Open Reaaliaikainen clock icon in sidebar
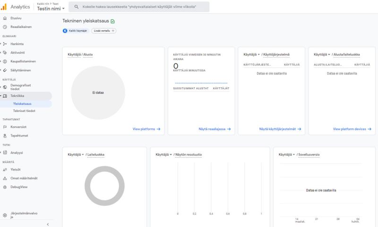Image resolution: width=378 pixels, height=227 pixels. pyautogui.click(x=5, y=27)
